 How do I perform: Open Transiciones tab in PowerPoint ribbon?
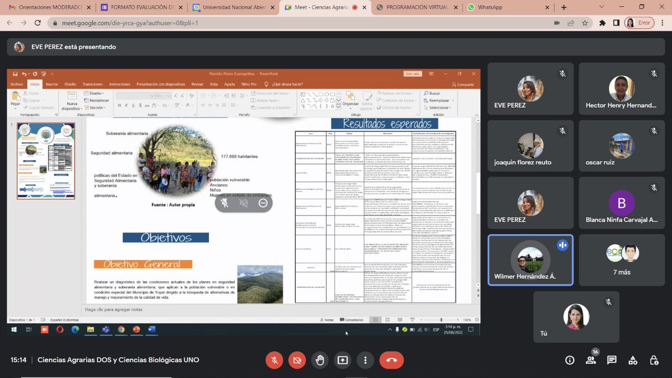[92, 84]
